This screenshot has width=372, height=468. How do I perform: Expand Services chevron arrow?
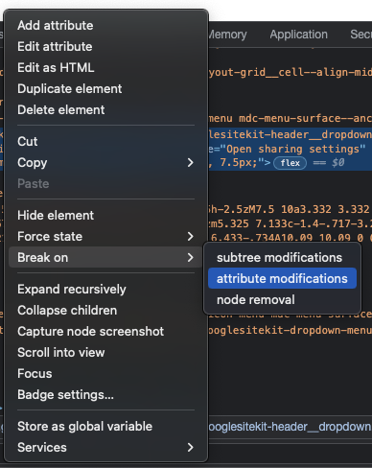(x=191, y=448)
